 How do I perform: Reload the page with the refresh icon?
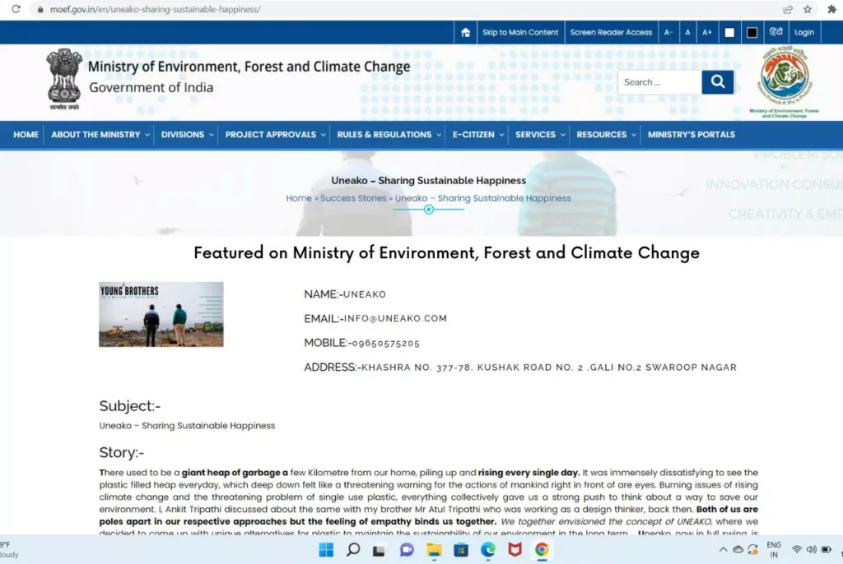[x=16, y=9]
